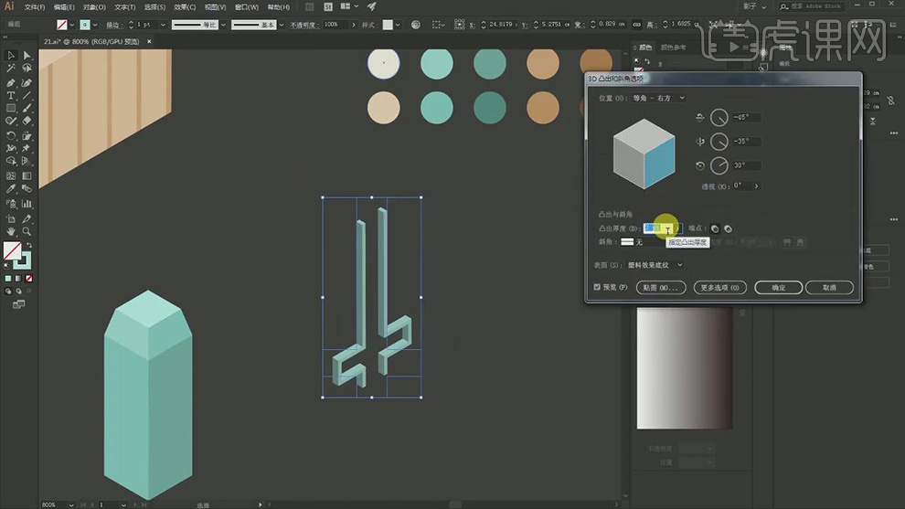Click the 凸出厚度 extrude depth input field

653,228
